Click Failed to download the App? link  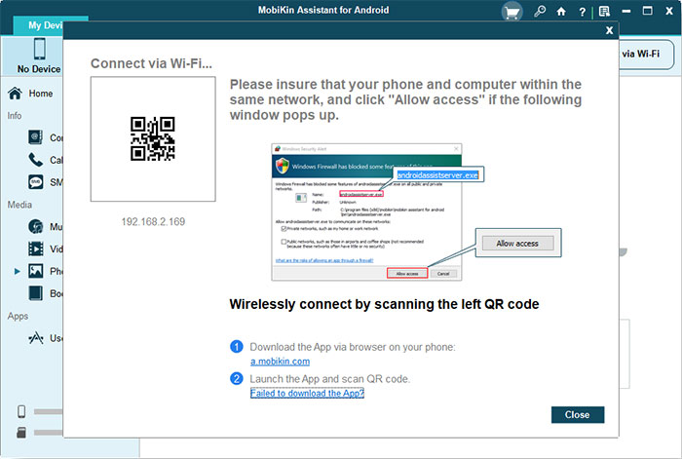click(307, 393)
